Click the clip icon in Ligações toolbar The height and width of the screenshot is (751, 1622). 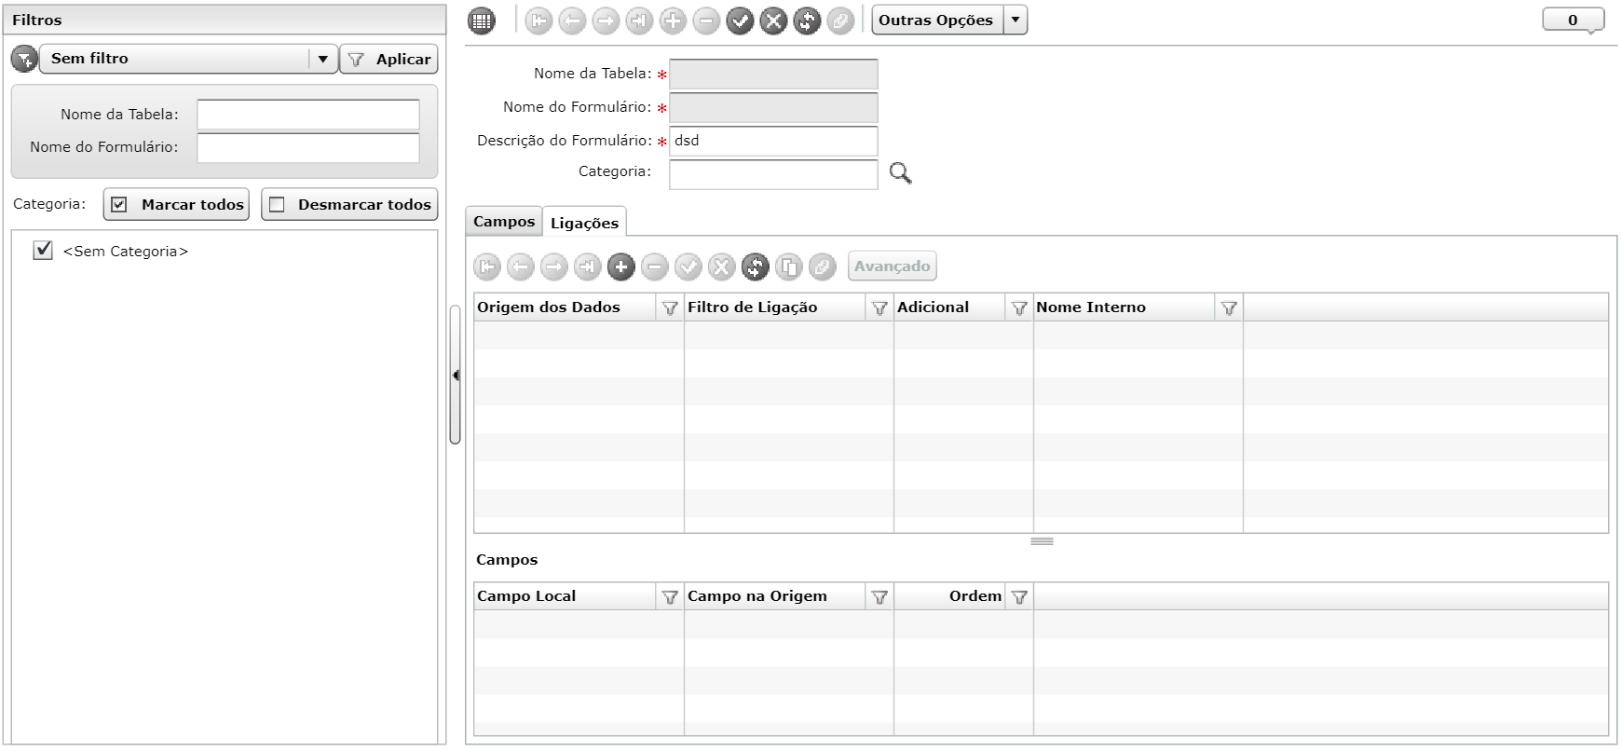click(823, 267)
